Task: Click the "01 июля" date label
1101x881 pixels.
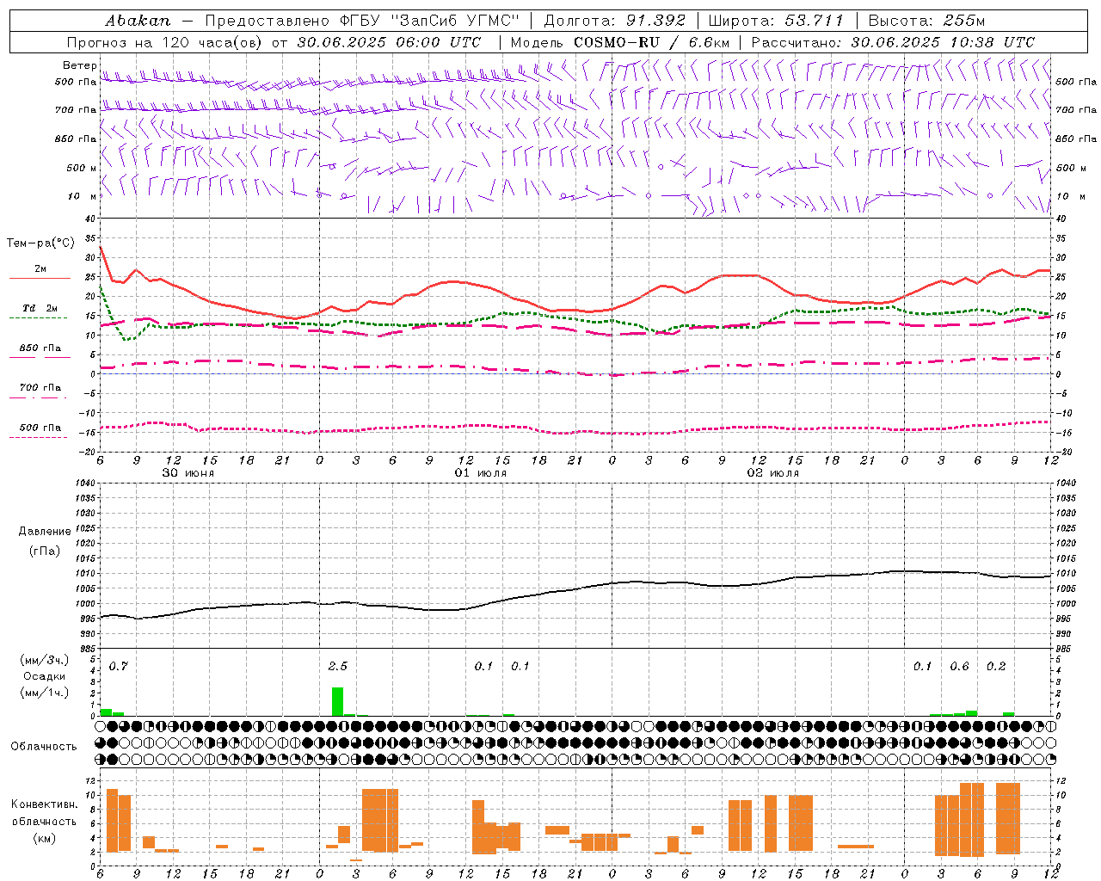Action: pyautogui.click(x=480, y=473)
